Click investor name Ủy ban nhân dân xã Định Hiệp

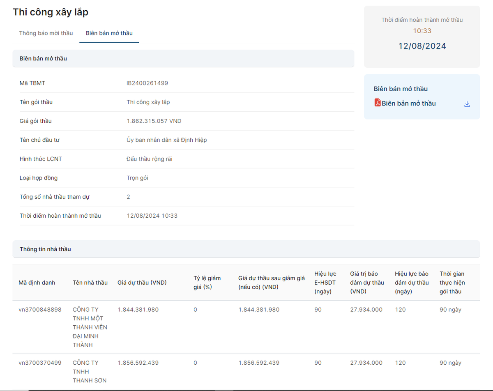(x=167, y=140)
